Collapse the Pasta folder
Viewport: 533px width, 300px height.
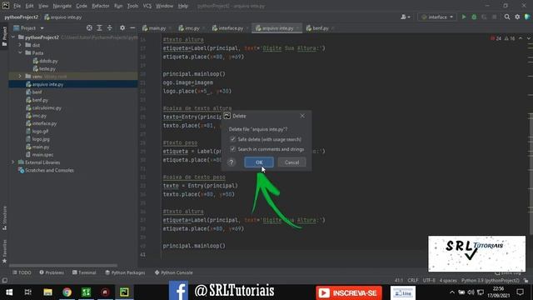[x=20, y=52]
